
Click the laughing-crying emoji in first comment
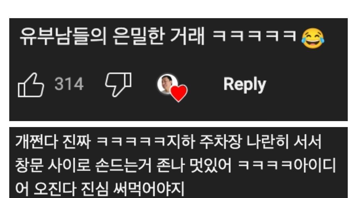313,38
